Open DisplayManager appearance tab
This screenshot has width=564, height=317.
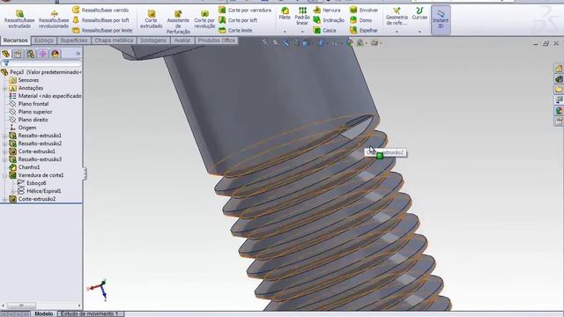point(55,54)
